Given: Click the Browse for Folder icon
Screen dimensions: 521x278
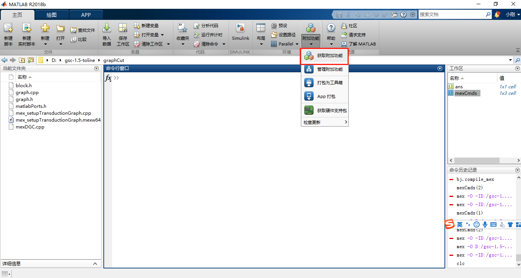Looking at the screenshot, I should 31,60.
